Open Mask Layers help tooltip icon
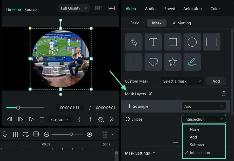Image resolution: width=234 pixels, height=161 pixels. point(151,94)
